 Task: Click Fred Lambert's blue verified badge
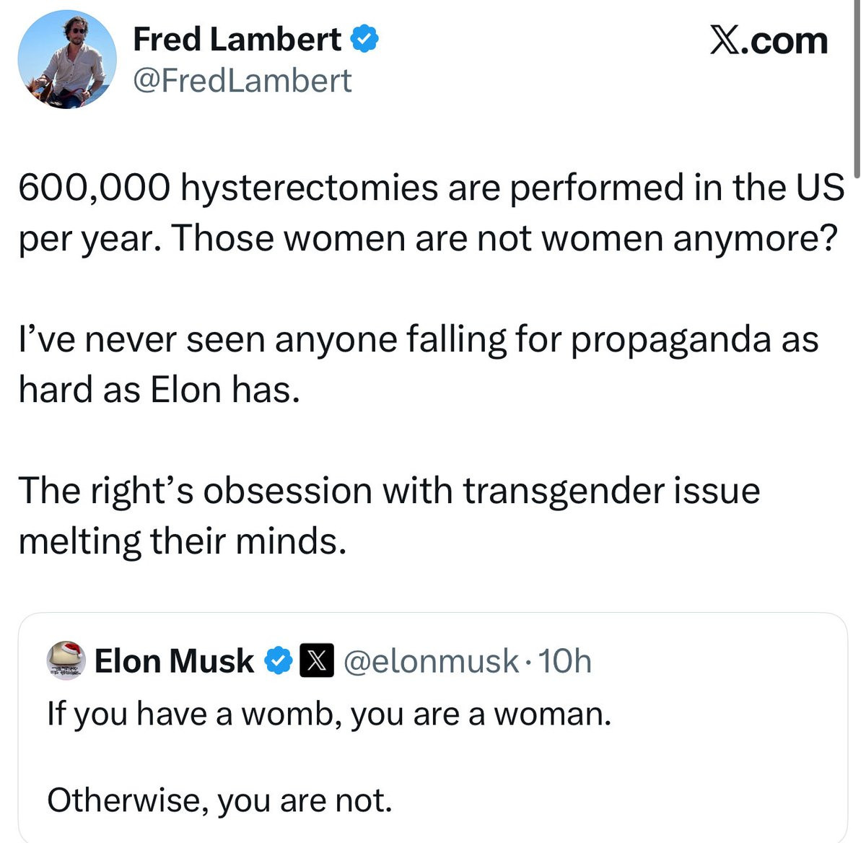[364, 39]
